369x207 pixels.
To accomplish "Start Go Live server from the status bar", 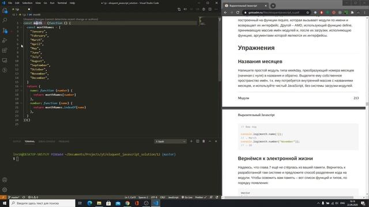I will point(187,197).
